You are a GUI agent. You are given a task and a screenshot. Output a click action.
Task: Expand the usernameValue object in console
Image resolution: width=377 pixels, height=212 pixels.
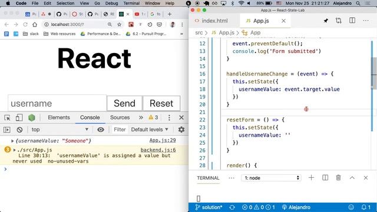click(12, 141)
